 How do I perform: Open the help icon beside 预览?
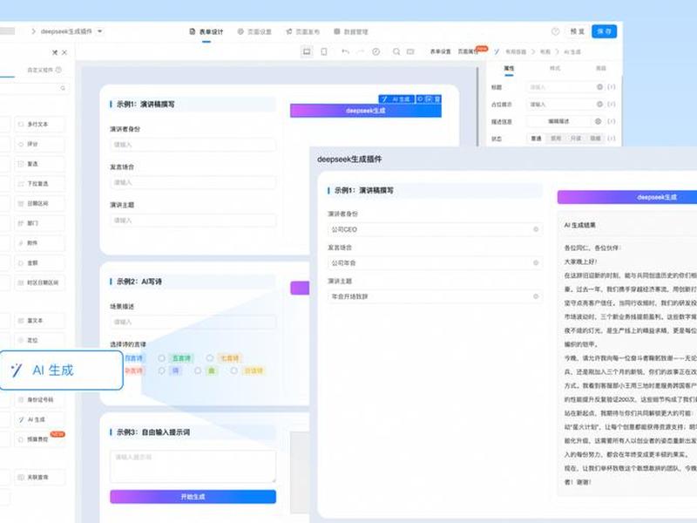(555, 31)
